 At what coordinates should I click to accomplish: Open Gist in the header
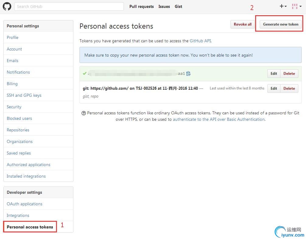click(x=178, y=6)
